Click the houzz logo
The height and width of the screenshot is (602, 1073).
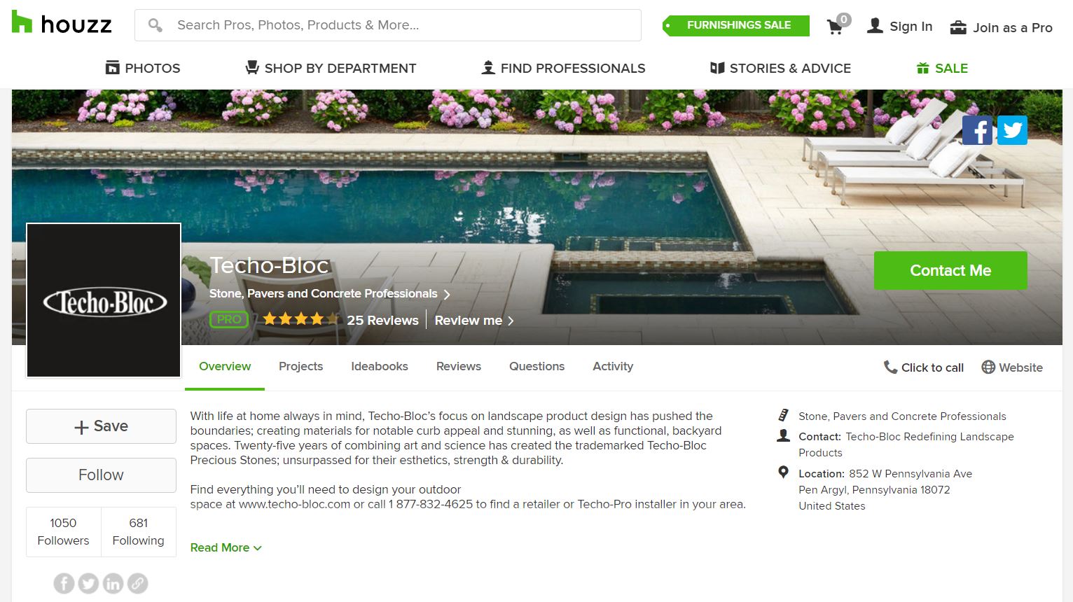62,24
